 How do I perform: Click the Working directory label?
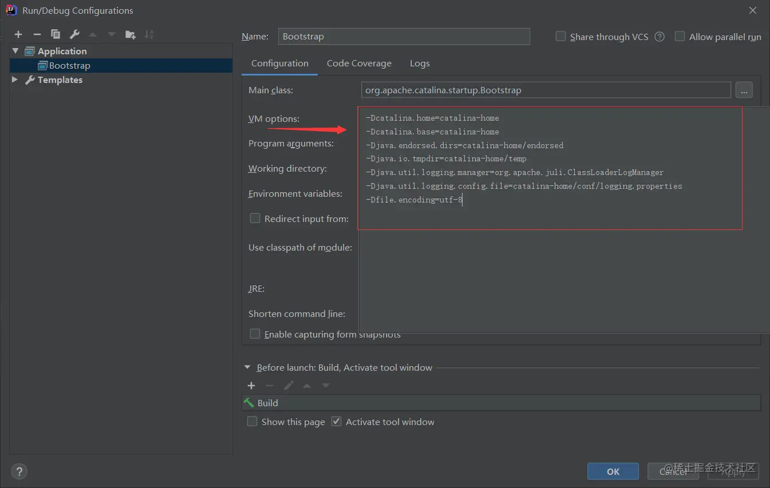pos(287,169)
